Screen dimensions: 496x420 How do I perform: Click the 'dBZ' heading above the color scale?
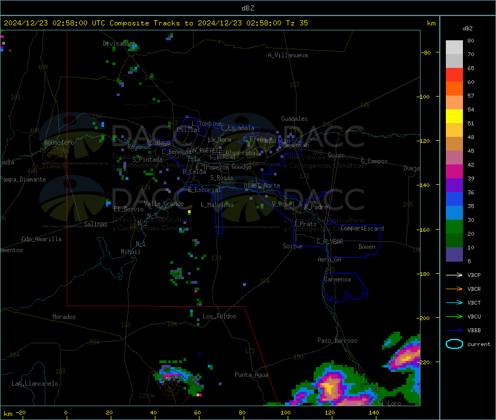[x=467, y=29]
